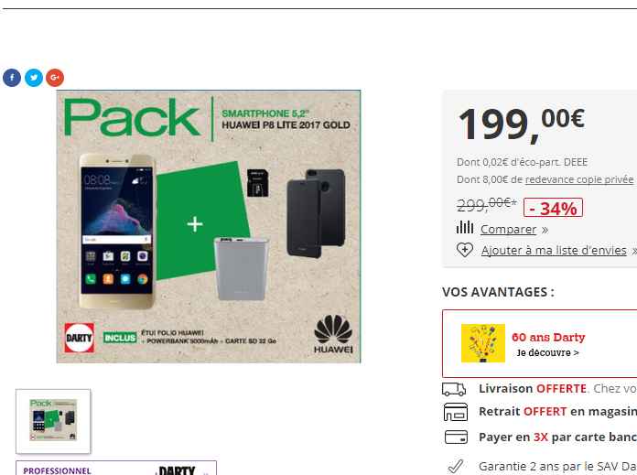Click the warranty checkmark icon
This screenshot has height=475, width=637.
(x=456, y=466)
